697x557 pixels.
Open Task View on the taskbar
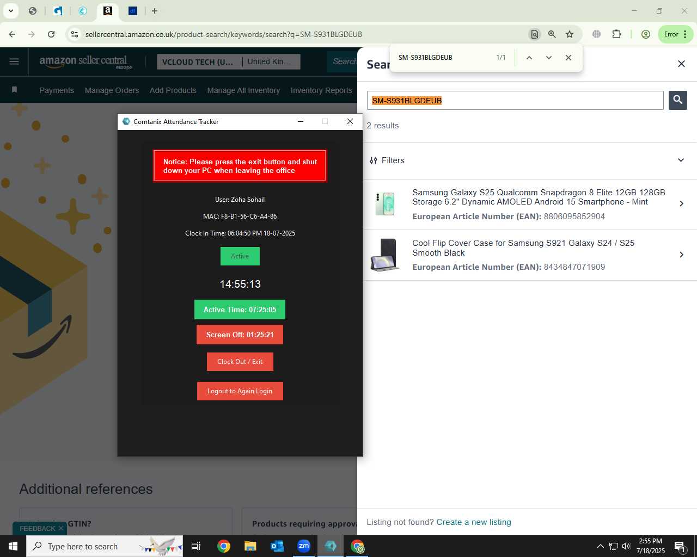pos(196,546)
